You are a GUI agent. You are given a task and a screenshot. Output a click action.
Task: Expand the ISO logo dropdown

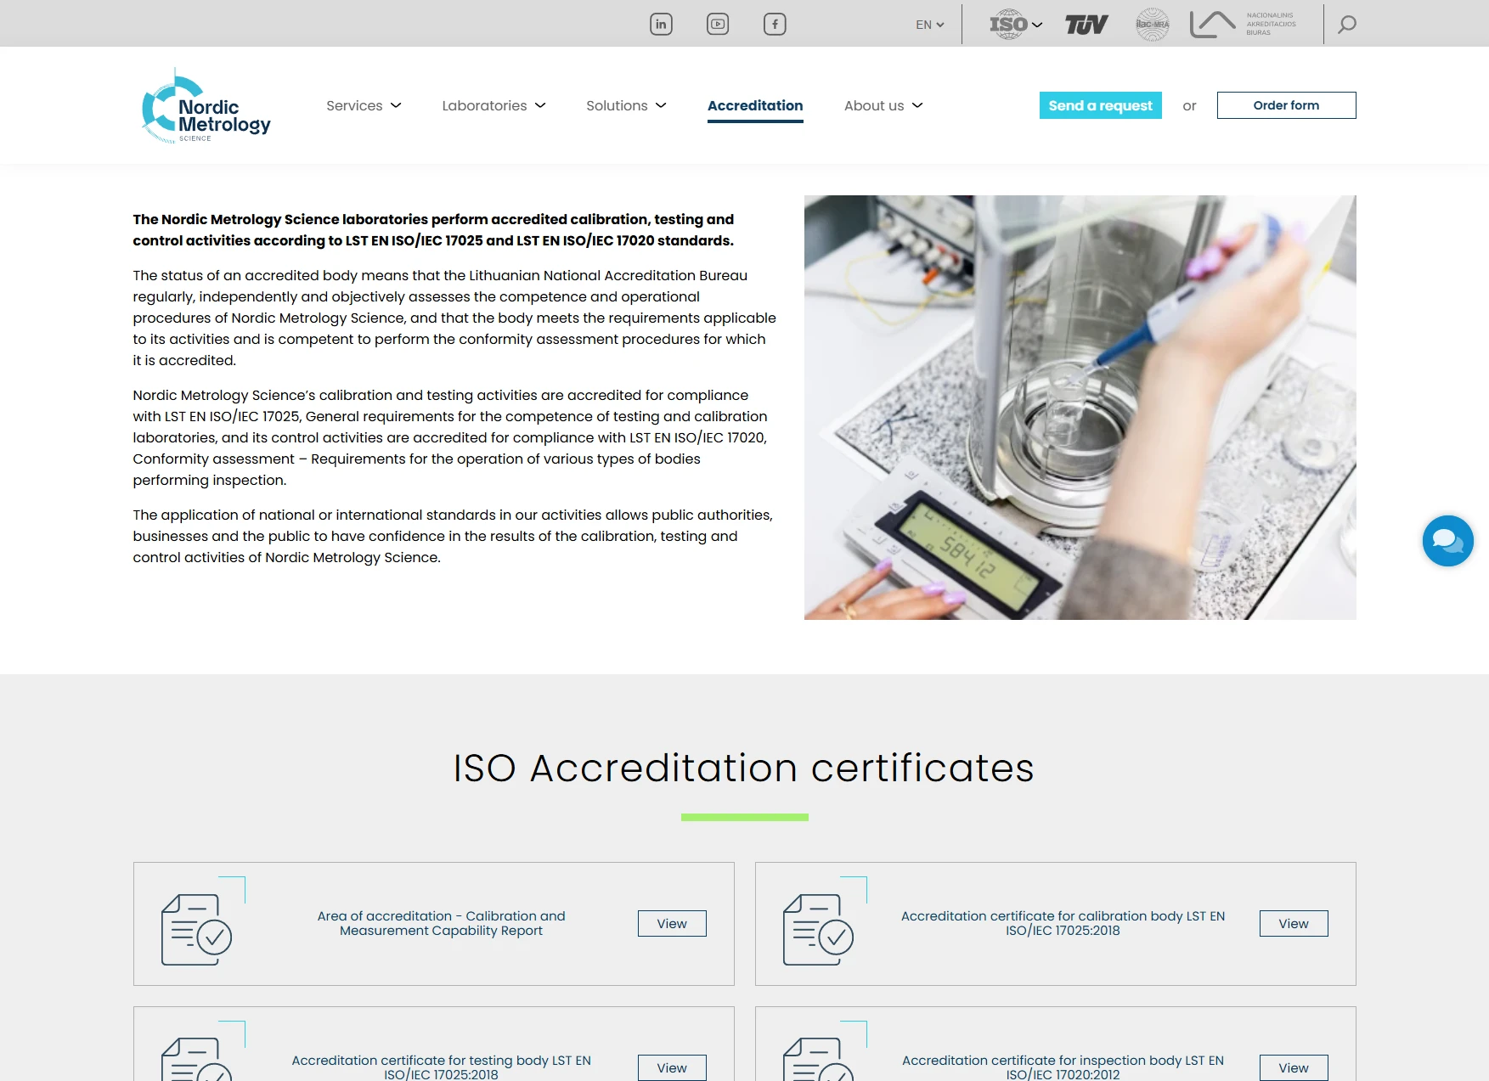(x=1015, y=25)
